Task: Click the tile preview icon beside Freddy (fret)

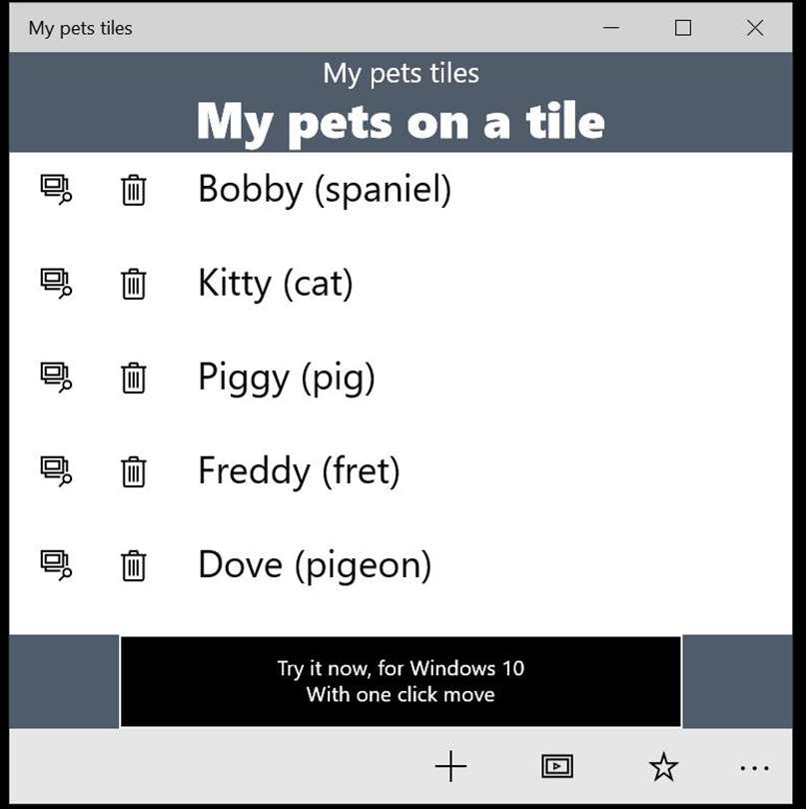Action: [56, 471]
